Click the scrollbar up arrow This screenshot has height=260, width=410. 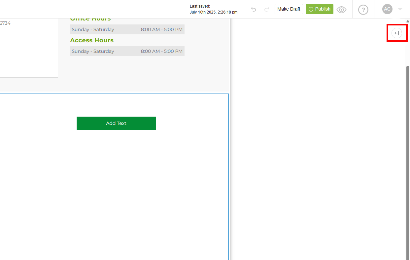pyautogui.click(x=408, y=21)
